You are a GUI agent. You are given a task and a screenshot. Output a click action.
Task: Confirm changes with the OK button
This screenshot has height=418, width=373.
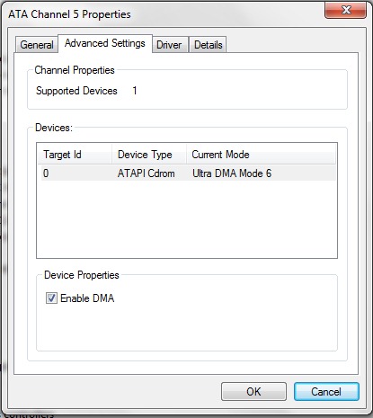(x=253, y=391)
